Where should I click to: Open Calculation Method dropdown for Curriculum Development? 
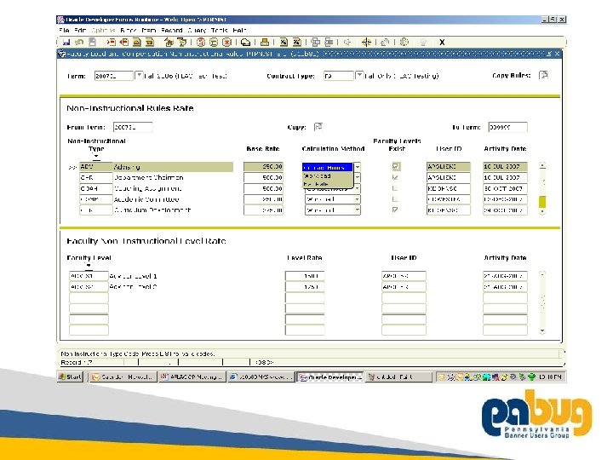pos(357,210)
